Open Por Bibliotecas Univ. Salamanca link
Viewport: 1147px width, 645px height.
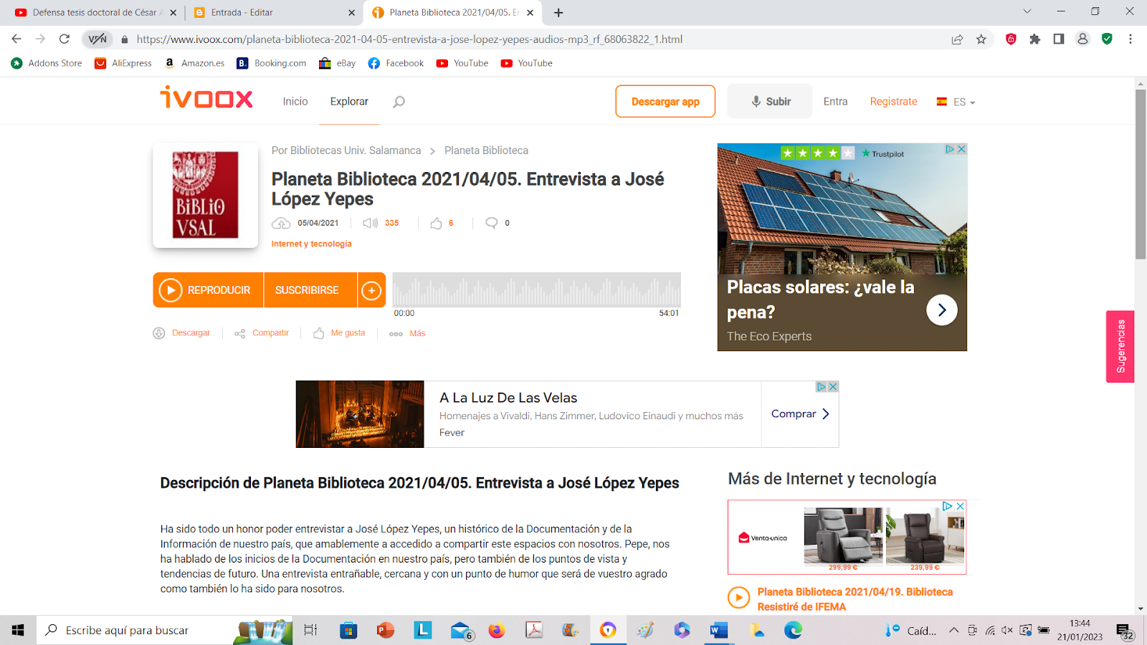click(346, 150)
